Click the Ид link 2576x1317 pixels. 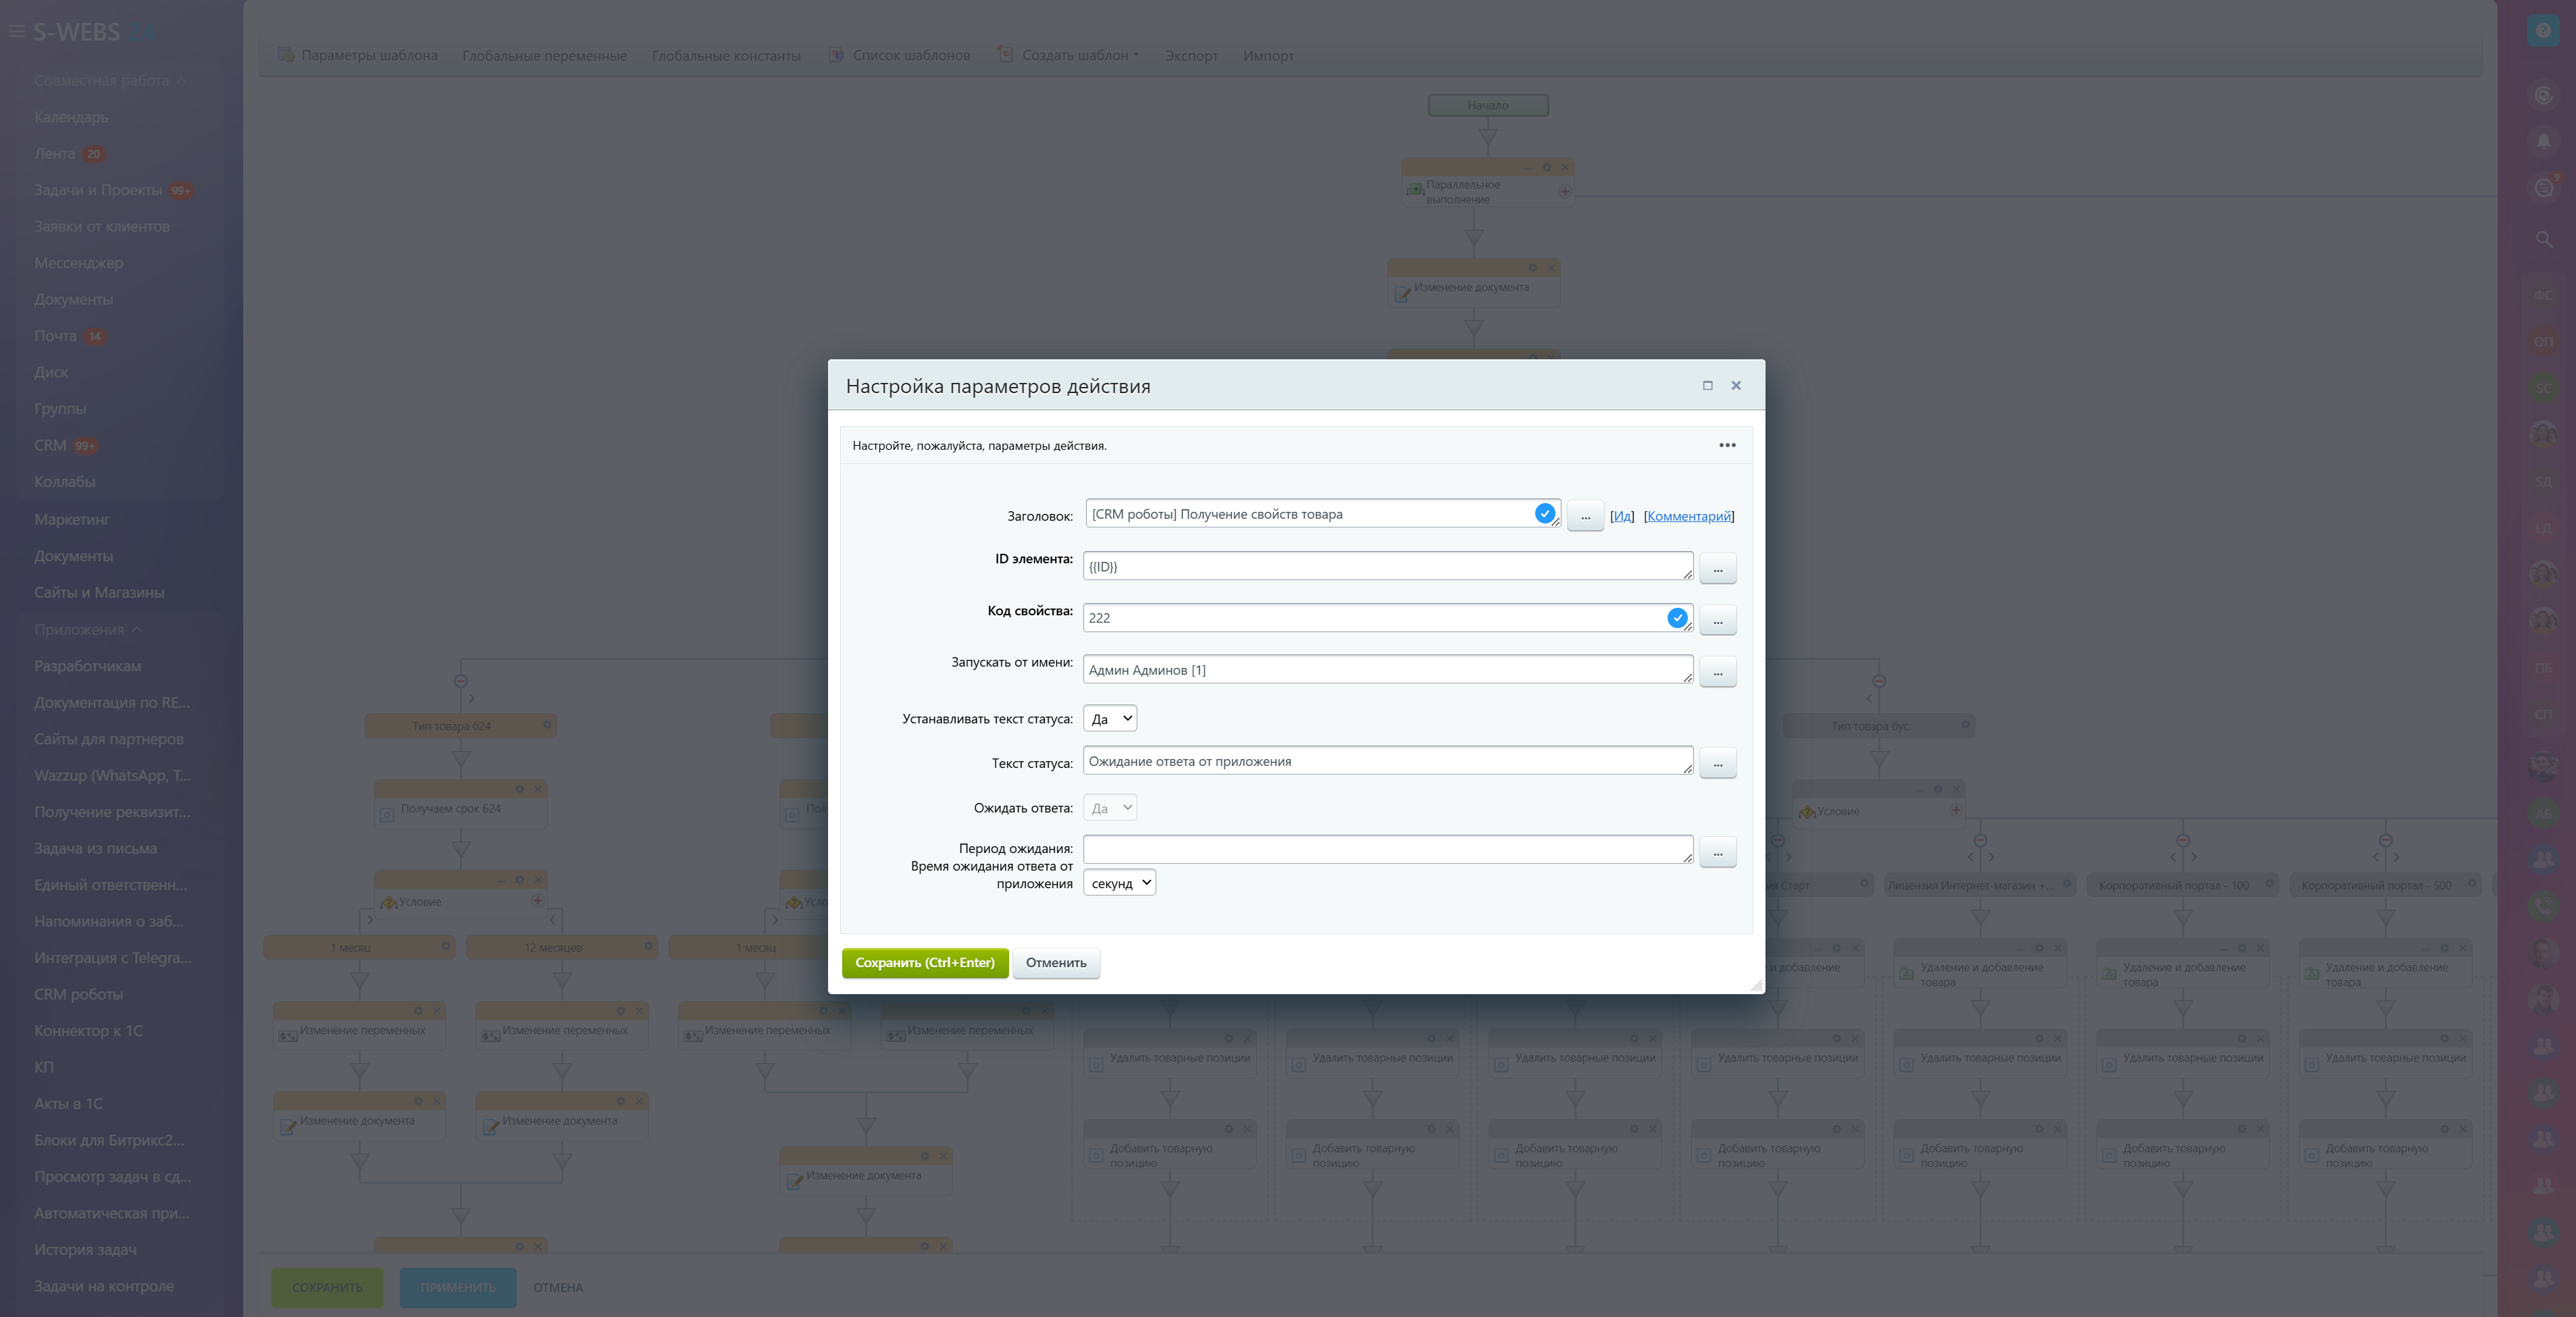(1621, 516)
